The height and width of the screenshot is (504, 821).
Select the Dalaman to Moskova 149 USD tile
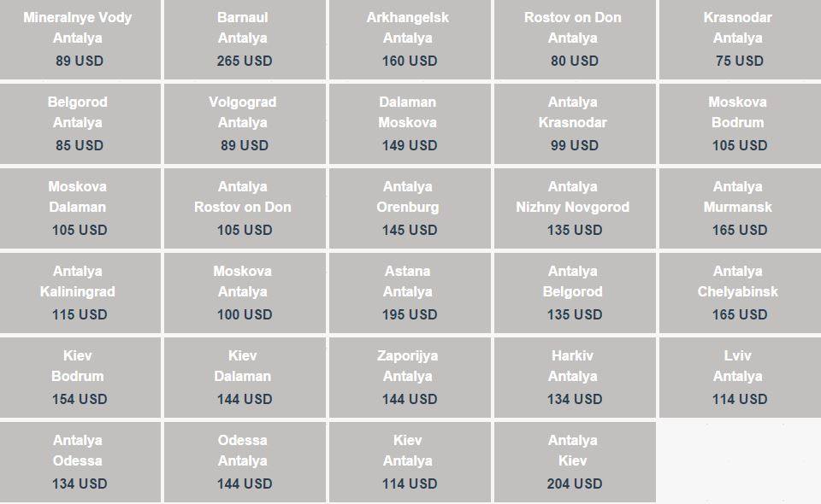pos(410,124)
